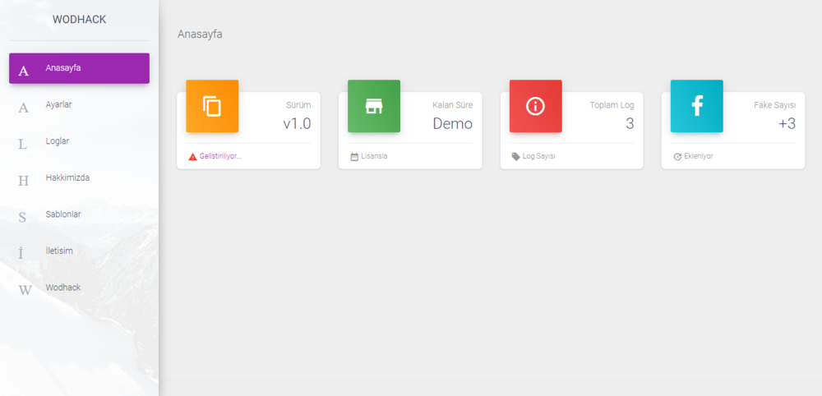
Task: Click the orange copy icon on Sürüm card
Action: tap(212, 106)
